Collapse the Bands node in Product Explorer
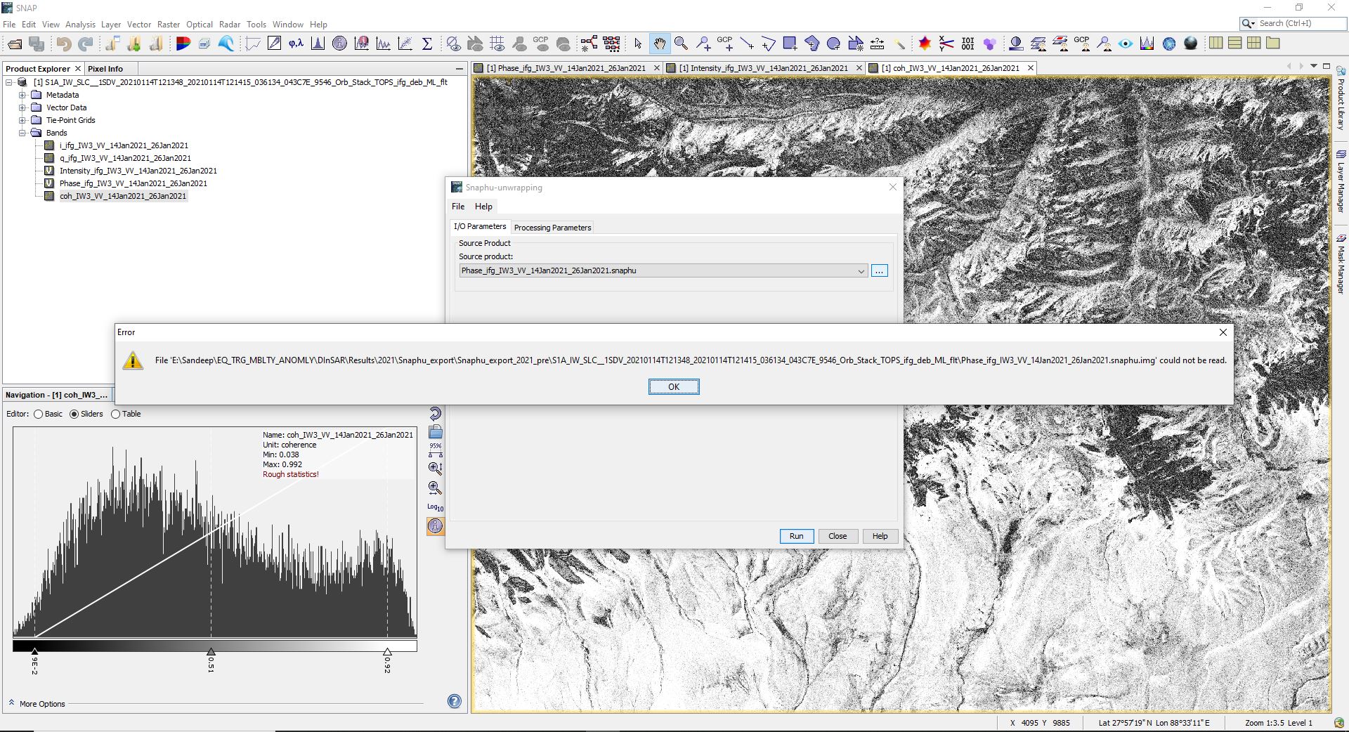The width and height of the screenshot is (1349, 732). point(22,133)
